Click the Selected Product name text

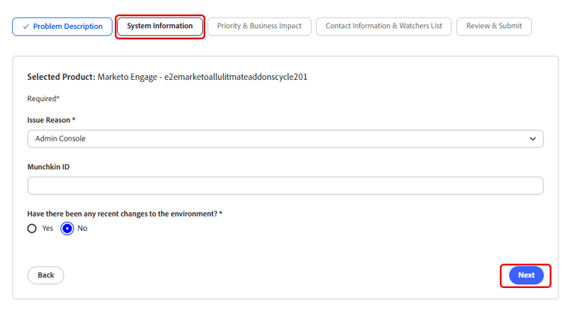202,77
